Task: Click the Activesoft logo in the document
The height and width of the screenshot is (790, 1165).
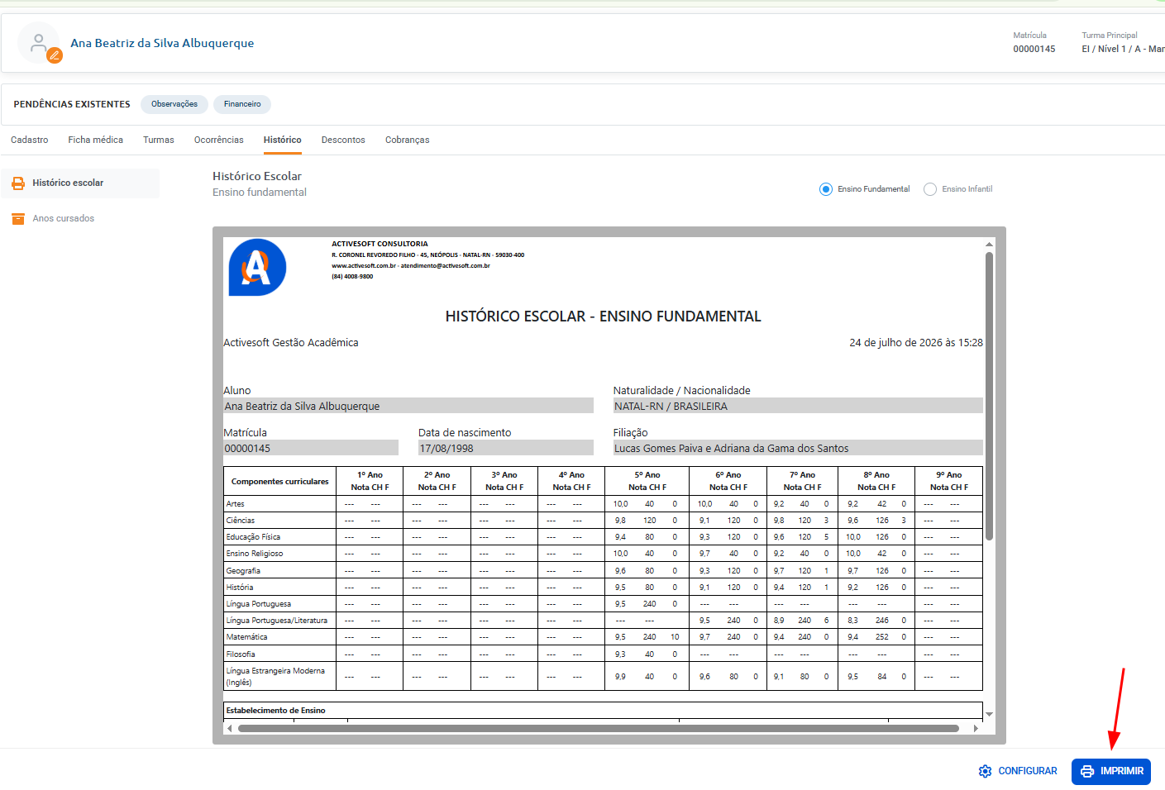Action: click(x=257, y=267)
